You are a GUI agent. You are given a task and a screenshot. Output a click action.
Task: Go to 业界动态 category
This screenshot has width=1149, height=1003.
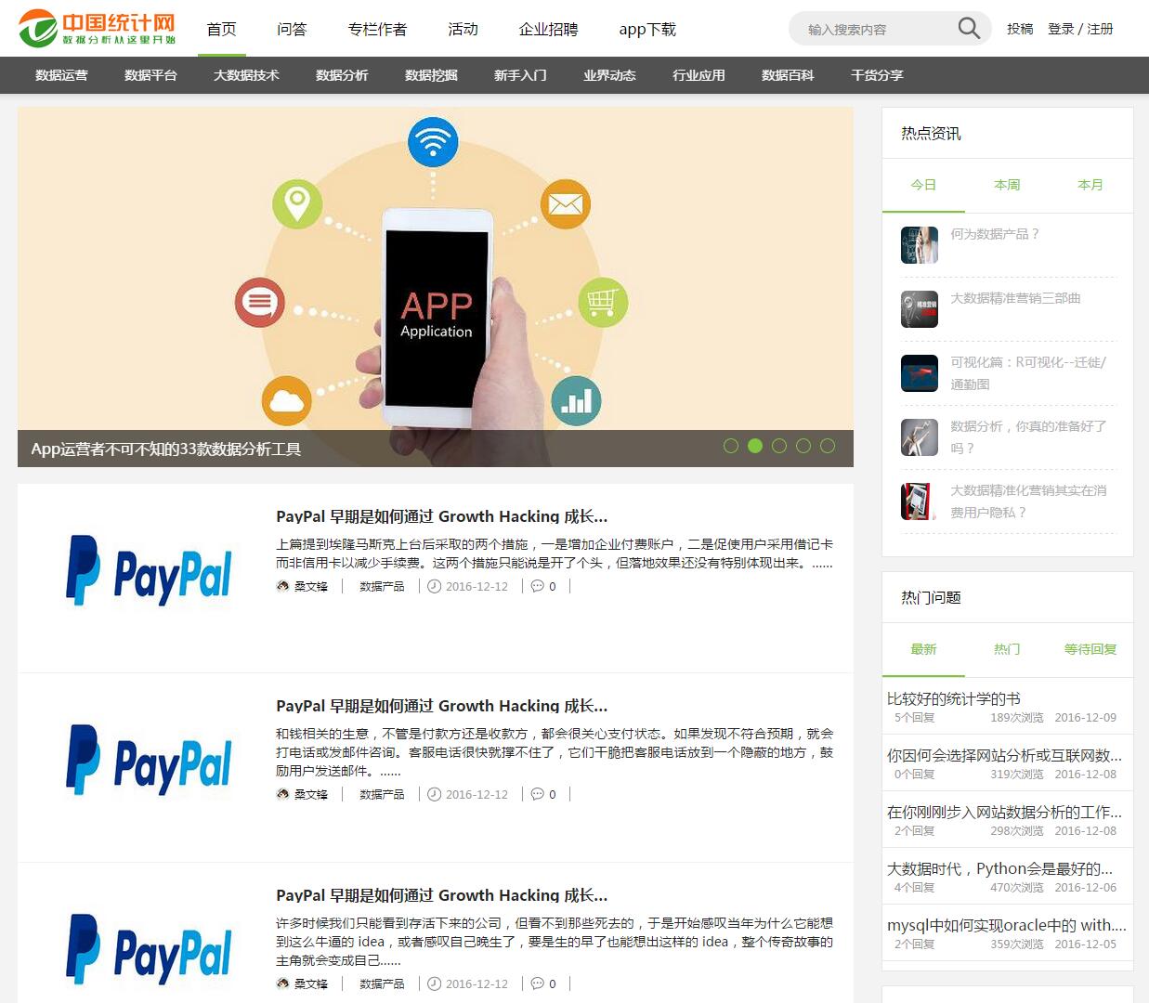point(609,75)
